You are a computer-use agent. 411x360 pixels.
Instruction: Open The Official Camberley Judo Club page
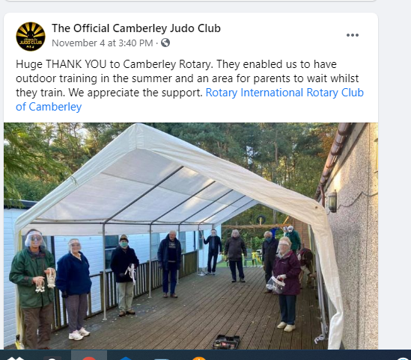click(136, 28)
